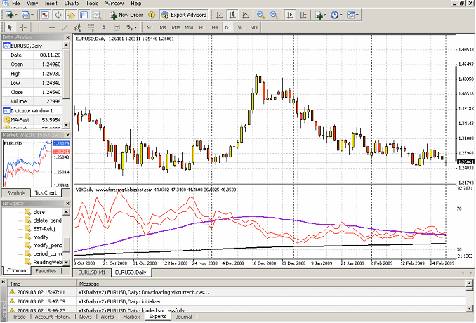Image resolution: width=476 pixels, height=323 pixels.
Task: Switch to the H4 timeframe
Action: [215, 27]
